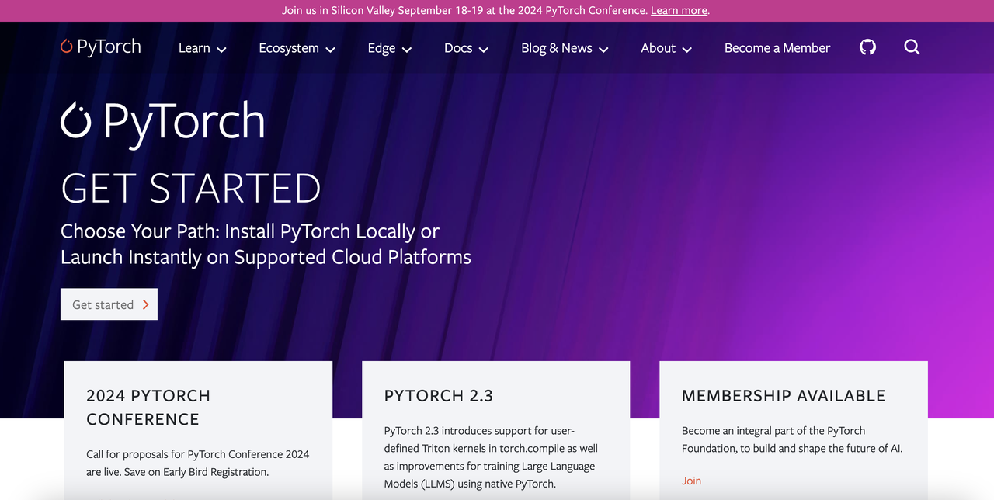
Task: Click the Get started button
Action: coord(109,304)
